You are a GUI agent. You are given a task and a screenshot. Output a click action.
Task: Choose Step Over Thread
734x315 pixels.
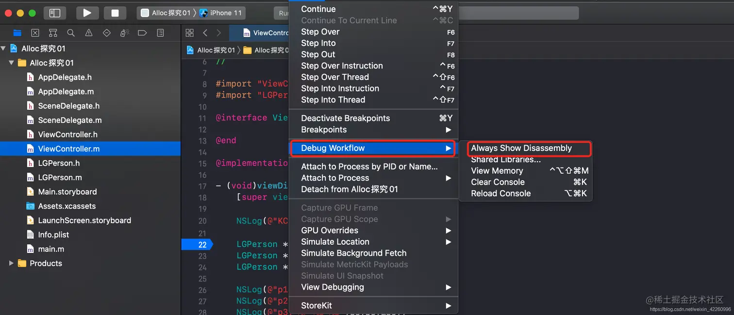(374, 77)
